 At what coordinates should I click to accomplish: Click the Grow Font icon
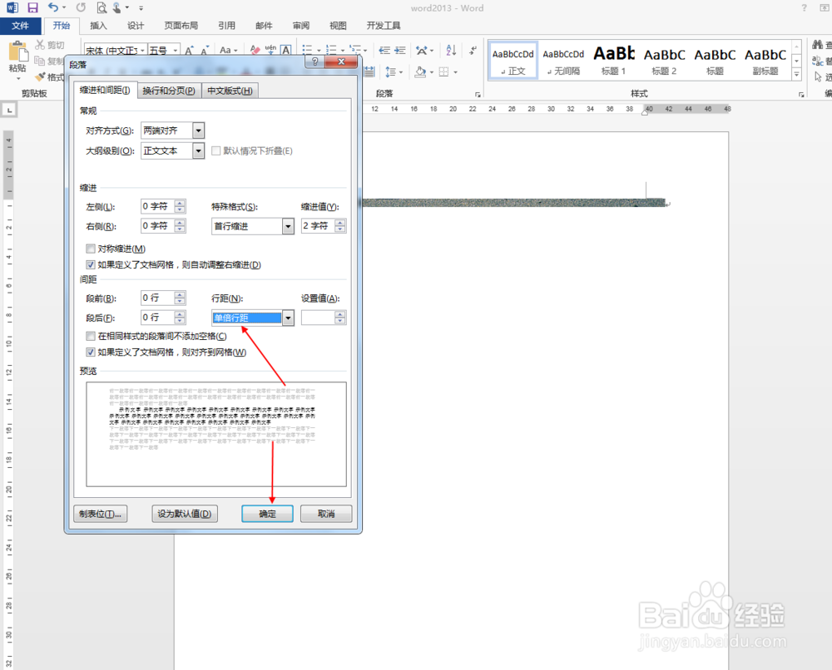[x=189, y=51]
